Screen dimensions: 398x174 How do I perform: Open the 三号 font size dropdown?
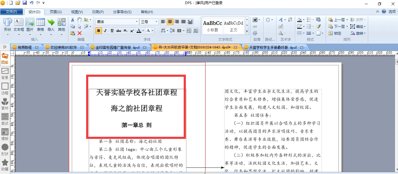tap(156, 22)
